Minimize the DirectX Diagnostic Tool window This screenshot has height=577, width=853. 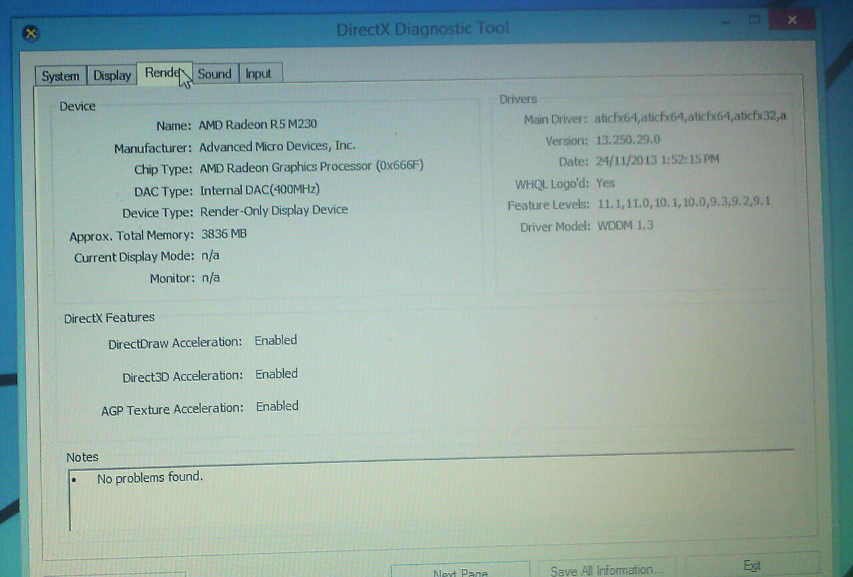725,21
